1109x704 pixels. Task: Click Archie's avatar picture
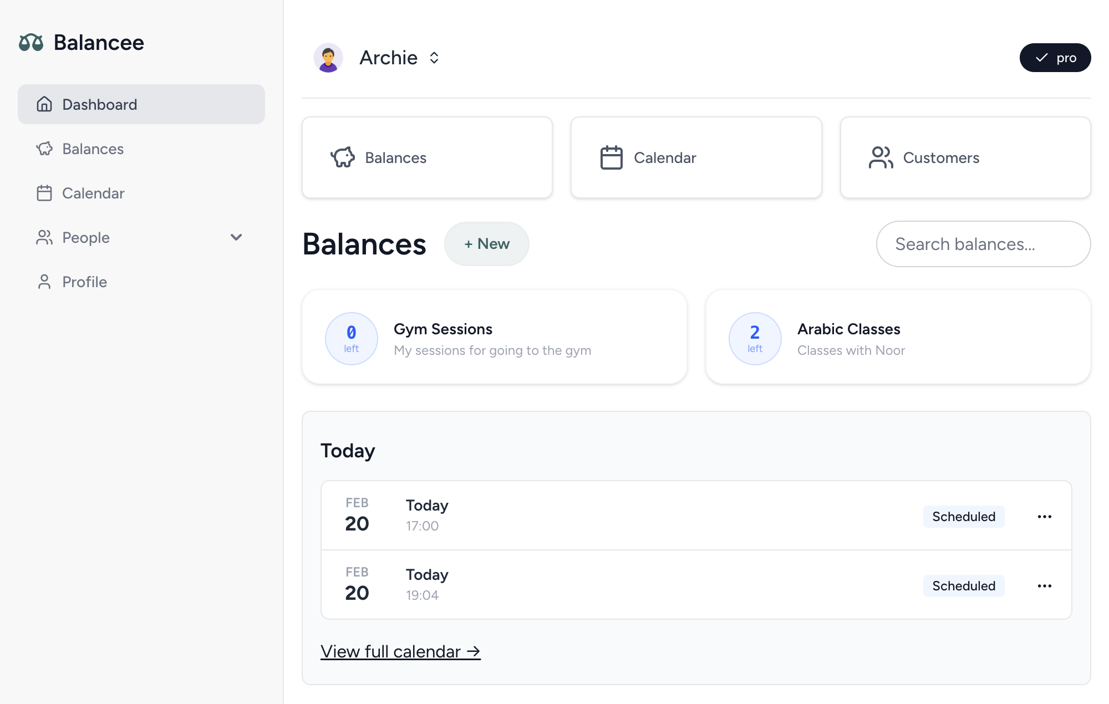(x=329, y=57)
